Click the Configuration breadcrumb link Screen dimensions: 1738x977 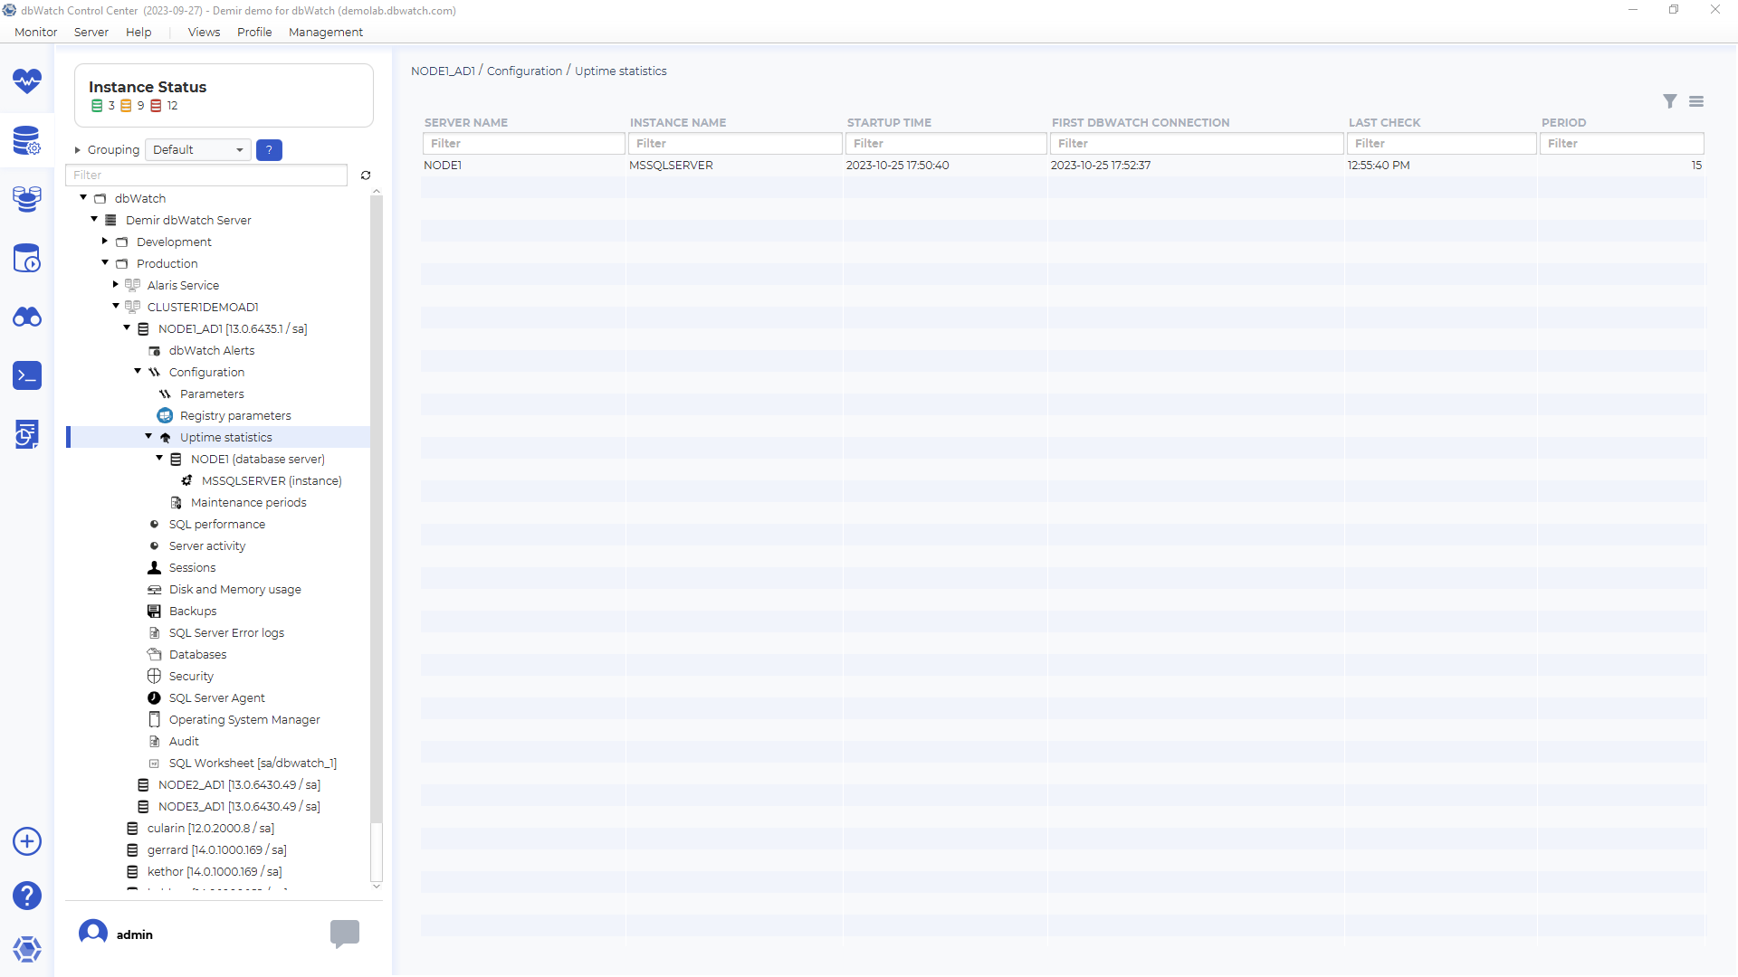524,71
